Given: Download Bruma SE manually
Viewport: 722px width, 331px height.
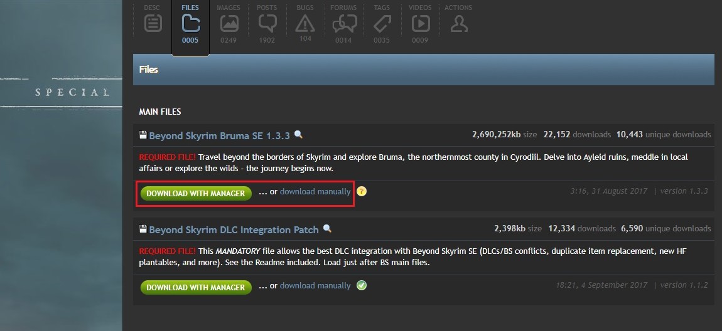Looking at the screenshot, I should (315, 192).
